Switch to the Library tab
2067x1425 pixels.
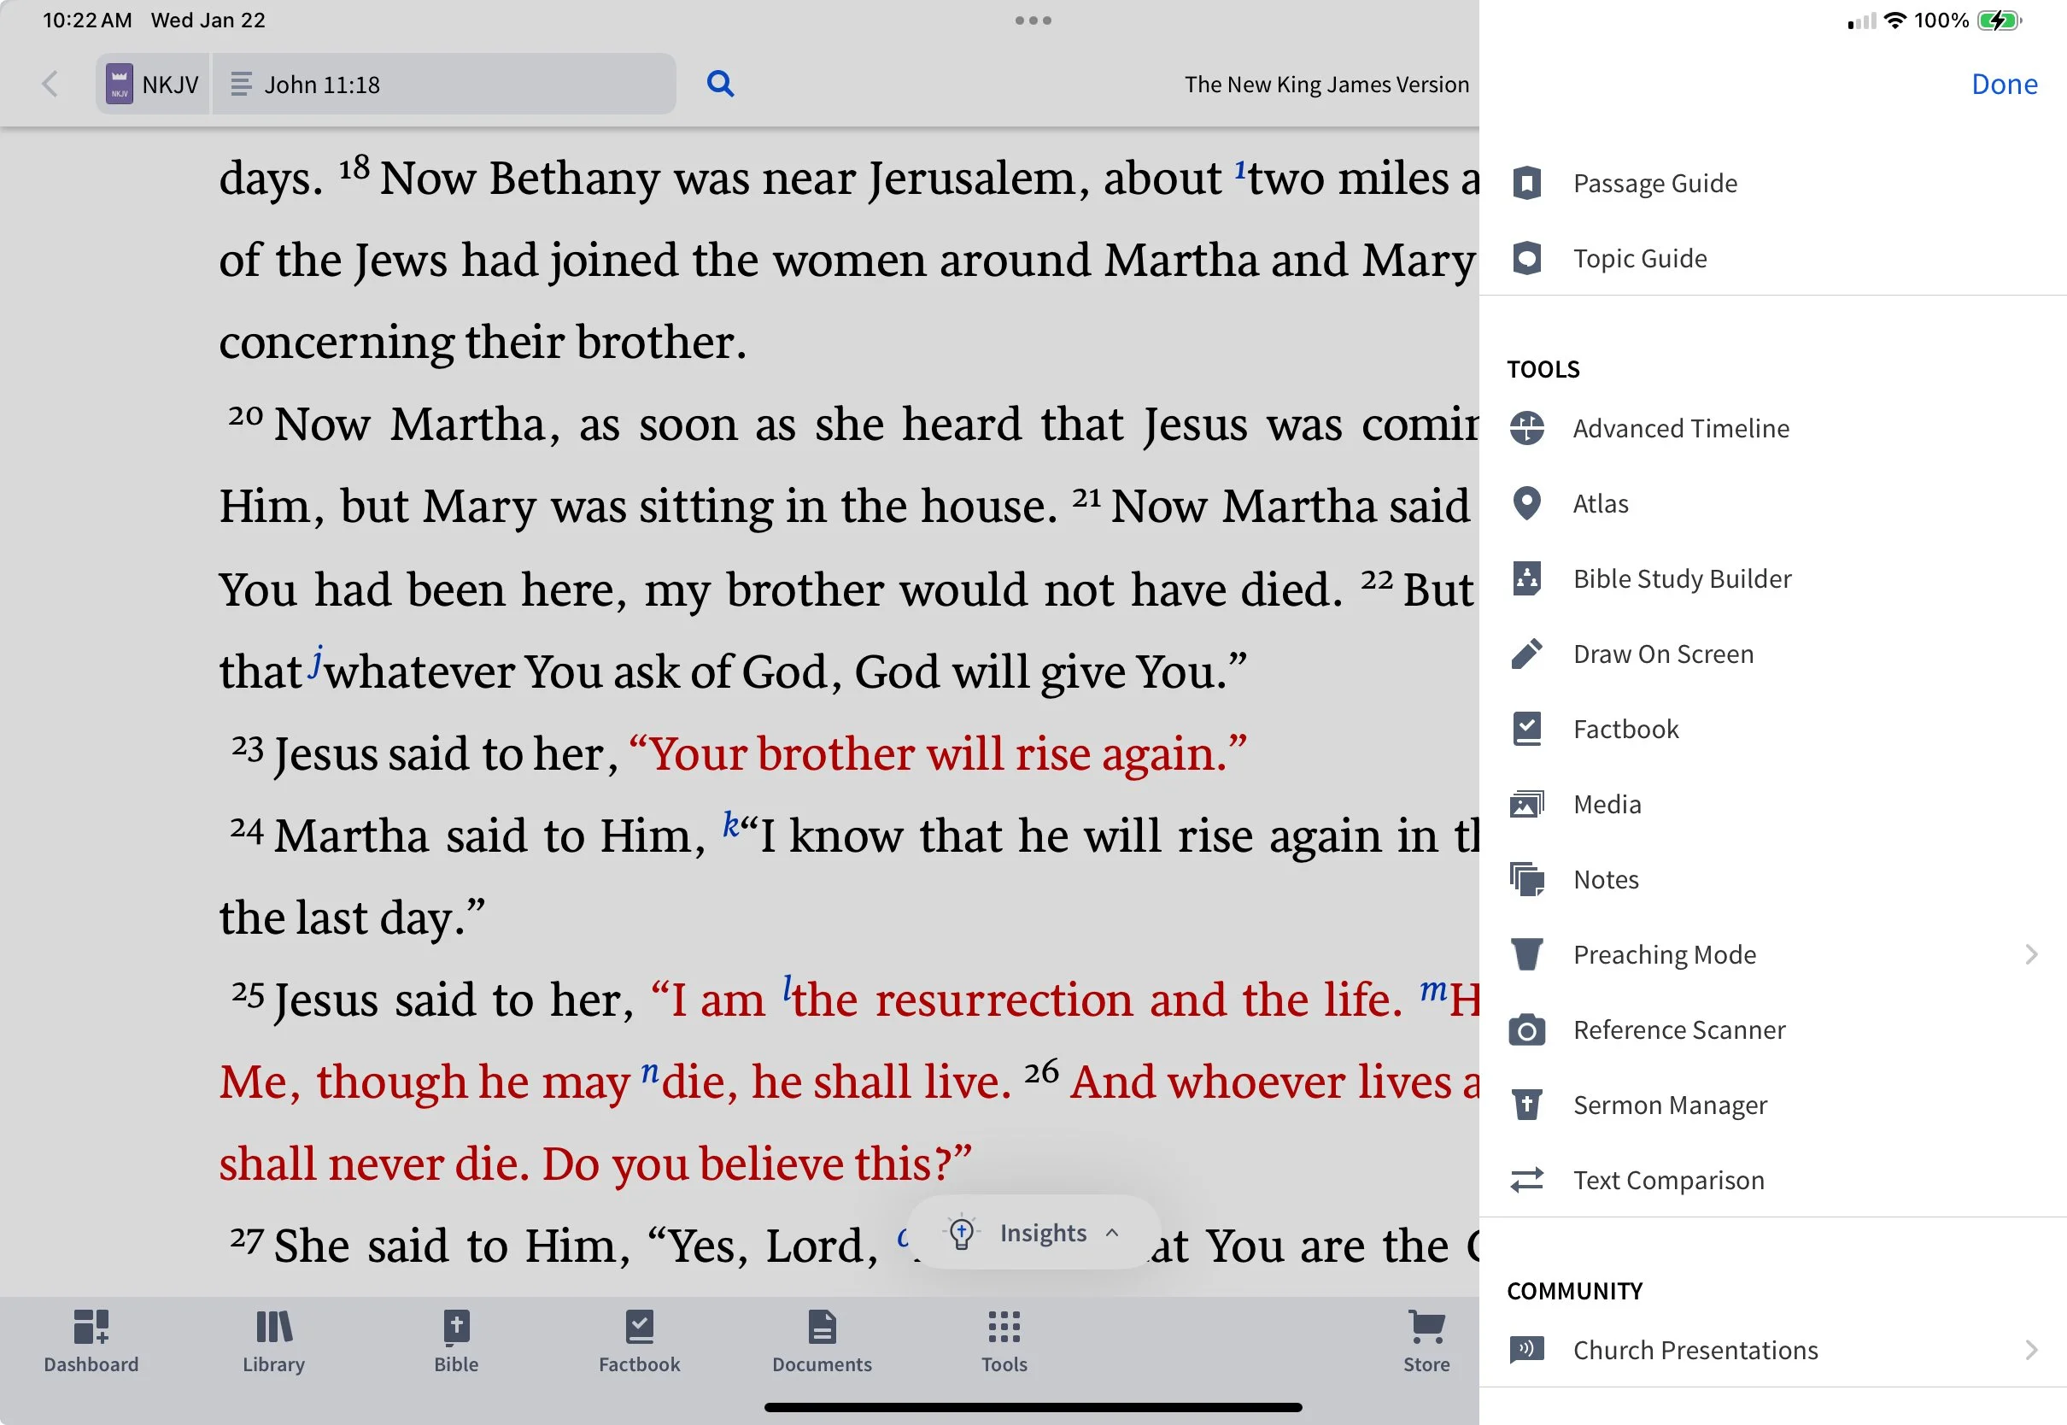(273, 1340)
